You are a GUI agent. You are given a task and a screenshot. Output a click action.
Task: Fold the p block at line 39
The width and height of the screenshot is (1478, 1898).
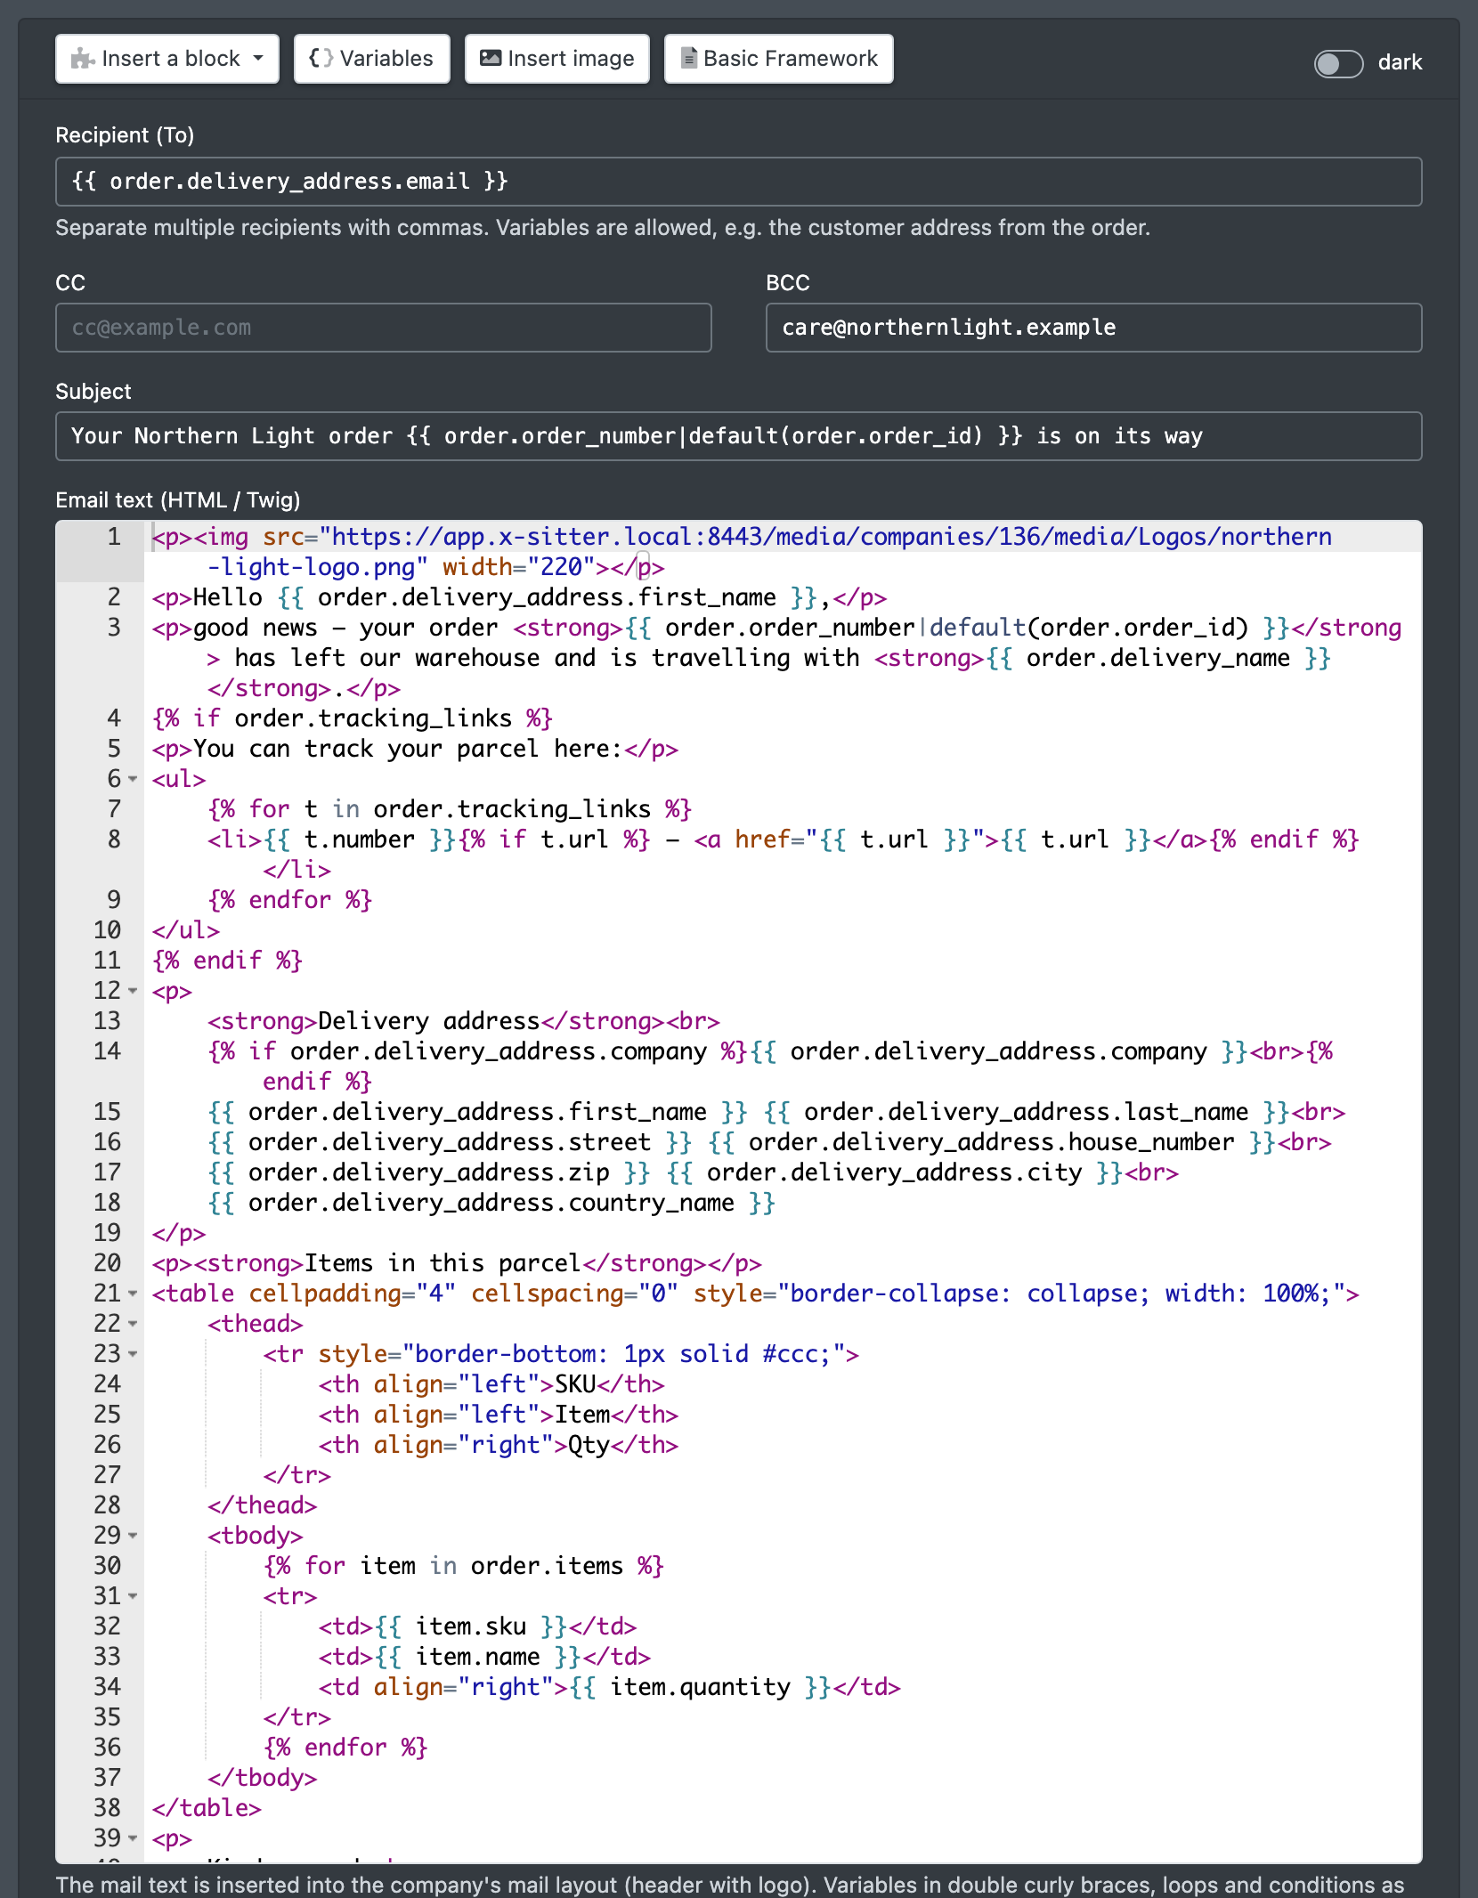click(x=133, y=1838)
